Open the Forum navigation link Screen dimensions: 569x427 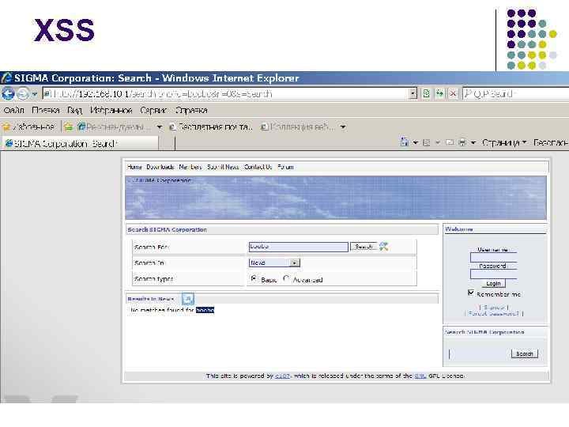pyautogui.click(x=285, y=167)
